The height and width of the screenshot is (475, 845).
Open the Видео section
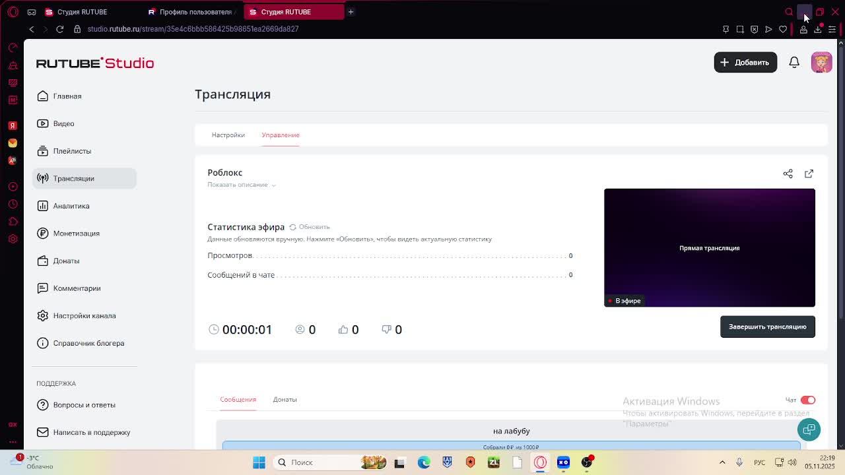coord(84,123)
